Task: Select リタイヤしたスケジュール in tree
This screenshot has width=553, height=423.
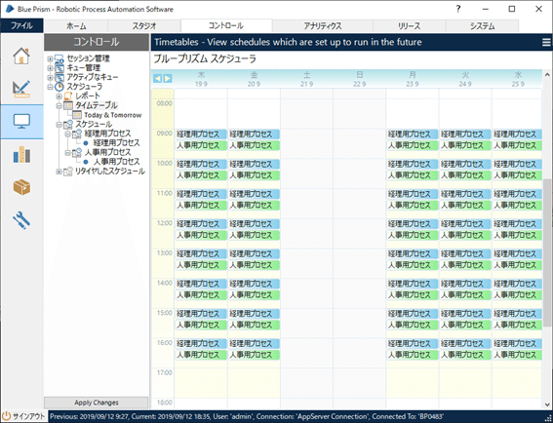Action: click(110, 172)
